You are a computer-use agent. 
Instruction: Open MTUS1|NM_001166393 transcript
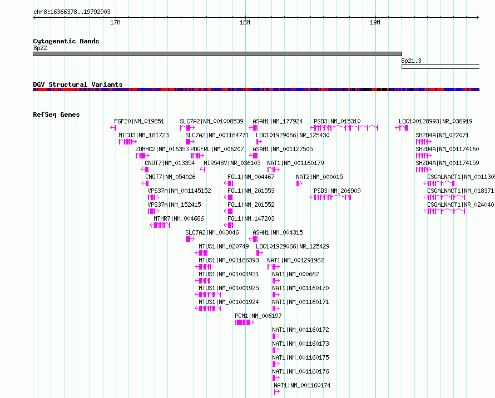(x=229, y=260)
